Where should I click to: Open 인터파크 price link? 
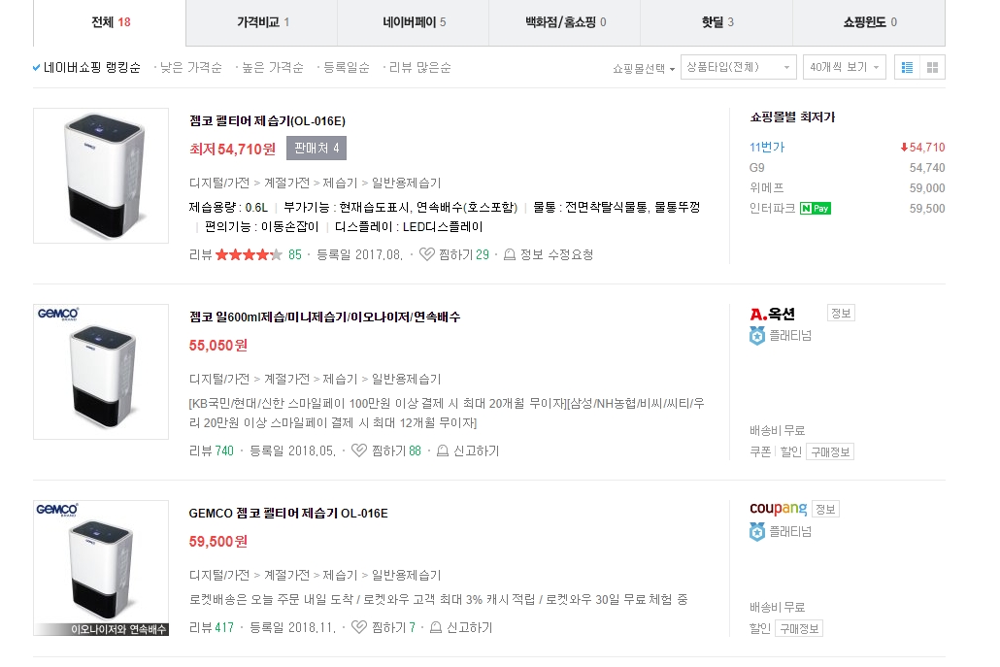point(772,209)
